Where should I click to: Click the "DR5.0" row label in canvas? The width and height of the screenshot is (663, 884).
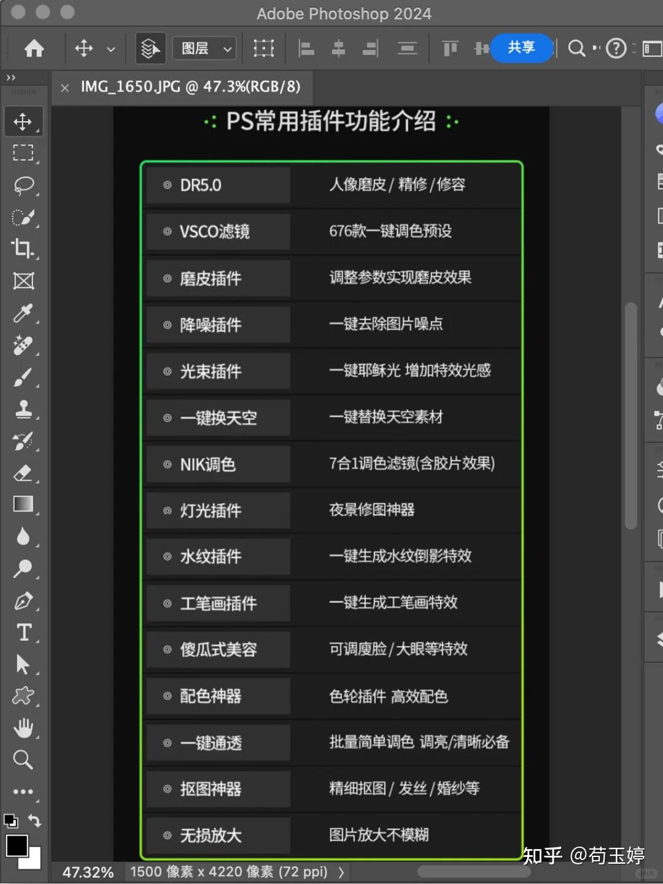201,185
